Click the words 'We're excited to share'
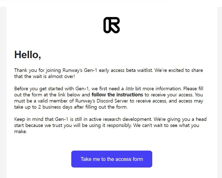Screen dimensions: 222x178 tap(179, 70)
